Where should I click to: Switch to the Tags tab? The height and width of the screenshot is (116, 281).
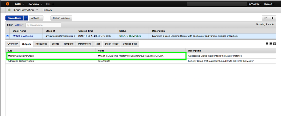coord(98,44)
